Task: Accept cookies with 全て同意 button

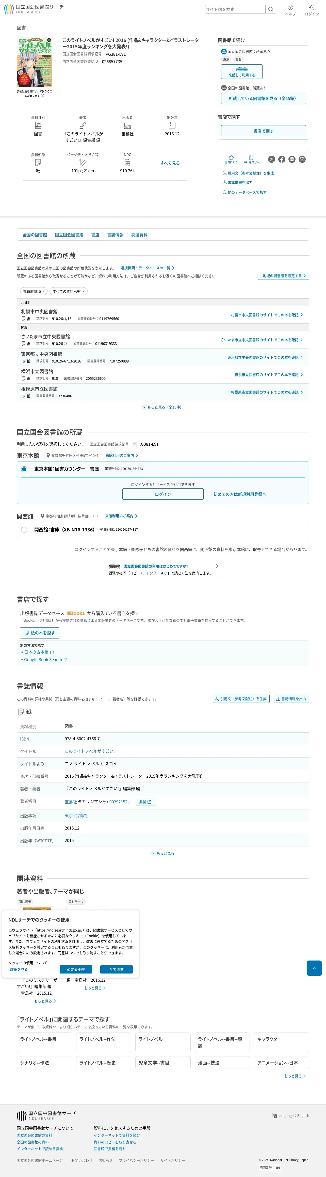Action: [116, 970]
